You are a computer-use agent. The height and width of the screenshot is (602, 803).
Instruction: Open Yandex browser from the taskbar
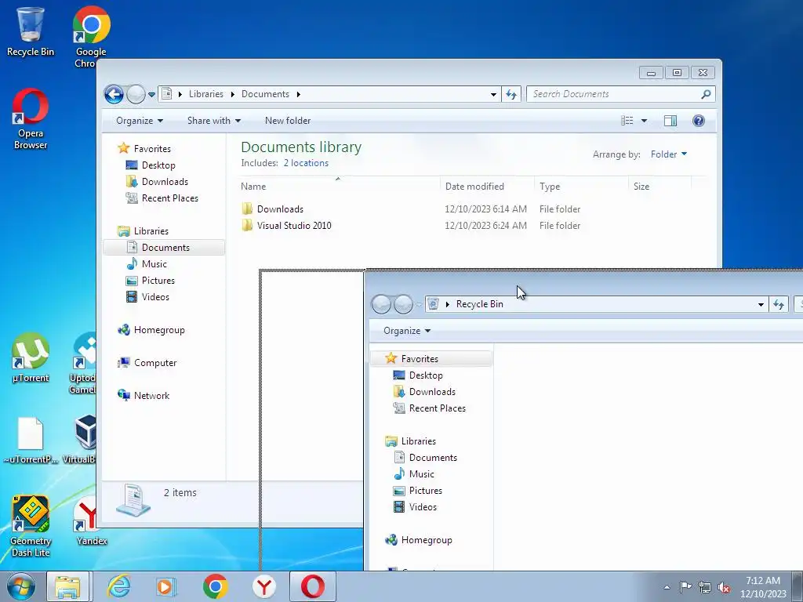pos(264,586)
